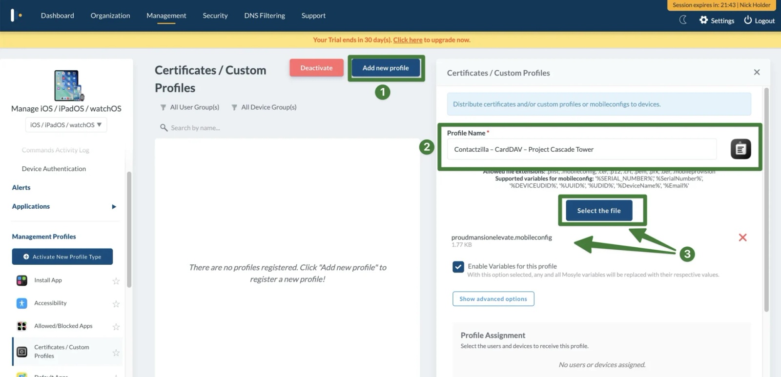The image size is (781, 377).
Task: Click Show advanced options button
Action: 493,299
